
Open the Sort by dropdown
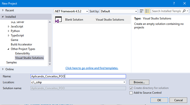point(119,11)
